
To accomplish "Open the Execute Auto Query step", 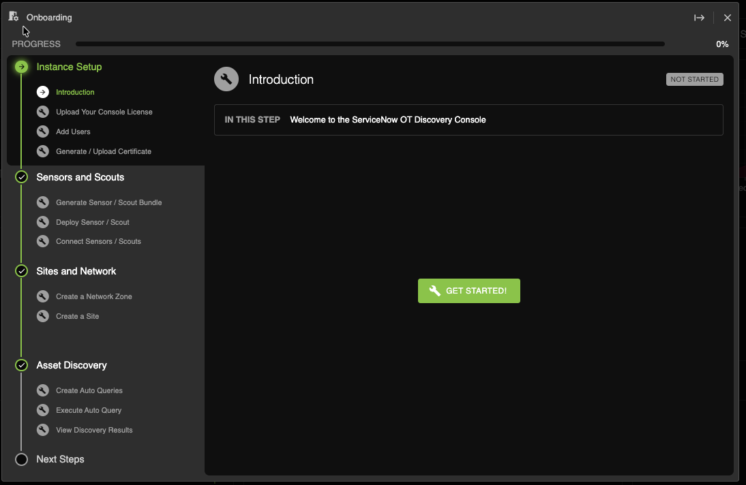I will point(89,410).
